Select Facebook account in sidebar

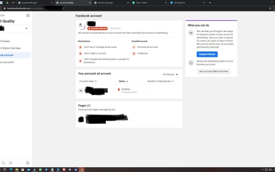tap(15, 55)
